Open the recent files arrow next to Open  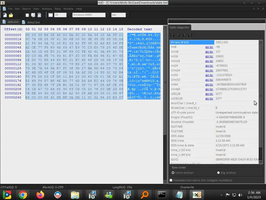point(15,15)
